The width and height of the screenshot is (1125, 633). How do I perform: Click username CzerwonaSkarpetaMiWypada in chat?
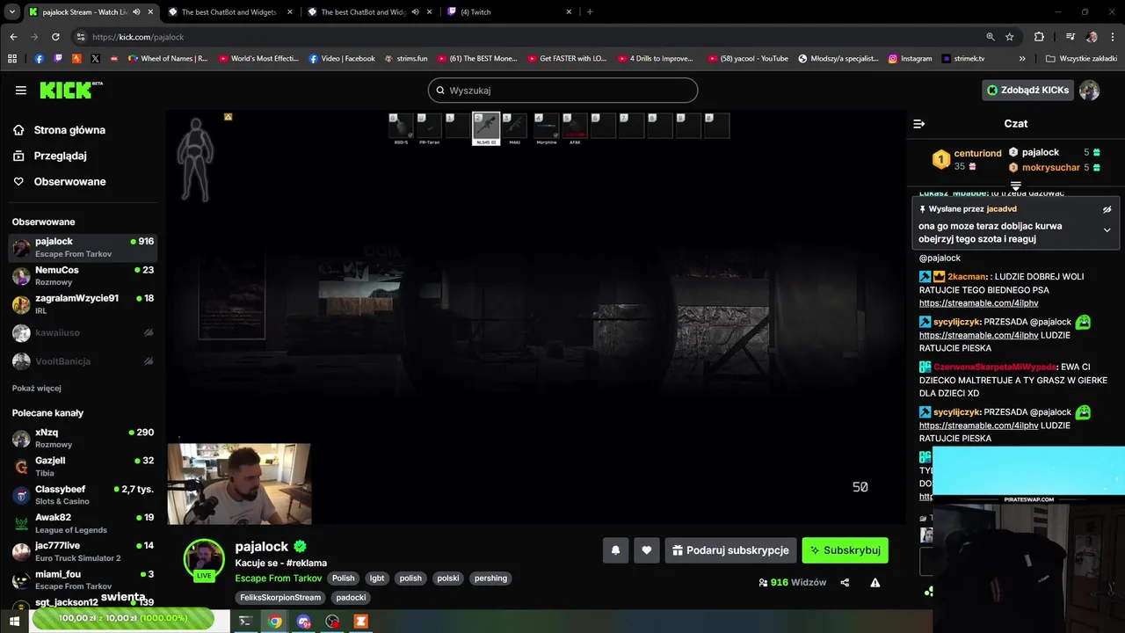tap(995, 367)
